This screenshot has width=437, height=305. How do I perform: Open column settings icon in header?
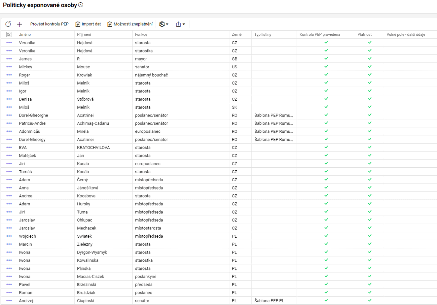tap(9, 34)
